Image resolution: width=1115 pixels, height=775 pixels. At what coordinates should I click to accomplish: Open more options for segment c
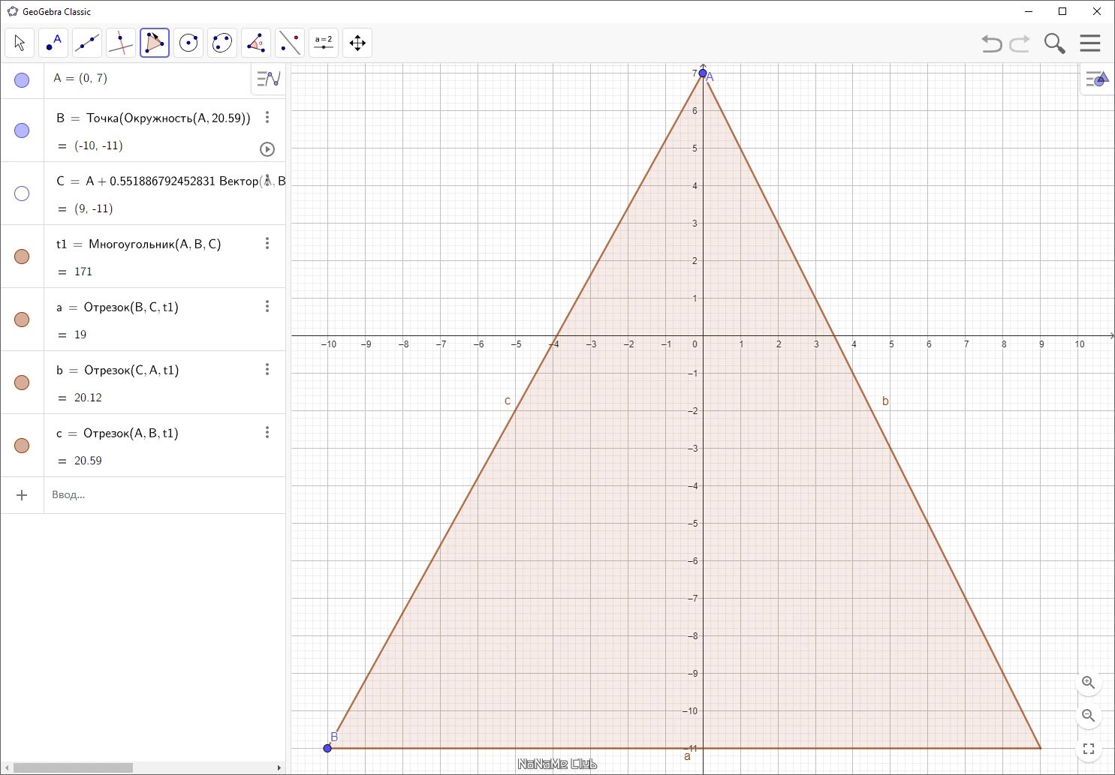267,432
